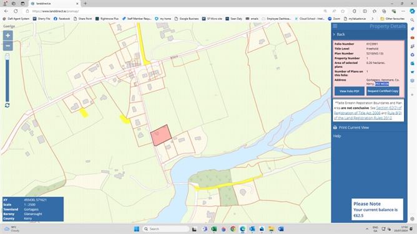The width and height of the screenshot is (417, 234).
Task: Open Zoom bookmark
Action: 334,19
